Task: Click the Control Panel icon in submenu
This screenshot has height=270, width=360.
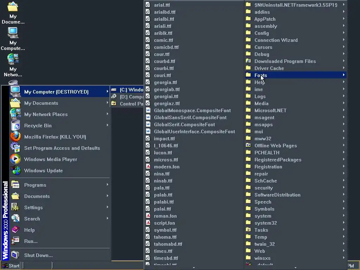Action: click(114, 104)
